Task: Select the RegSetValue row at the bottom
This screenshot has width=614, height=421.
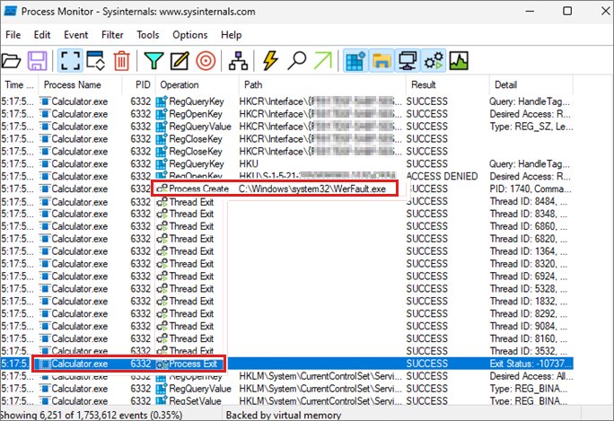Action: 286,400
